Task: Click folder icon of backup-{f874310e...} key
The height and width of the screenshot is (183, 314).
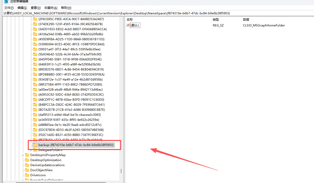Action: [x=35, y=145]
